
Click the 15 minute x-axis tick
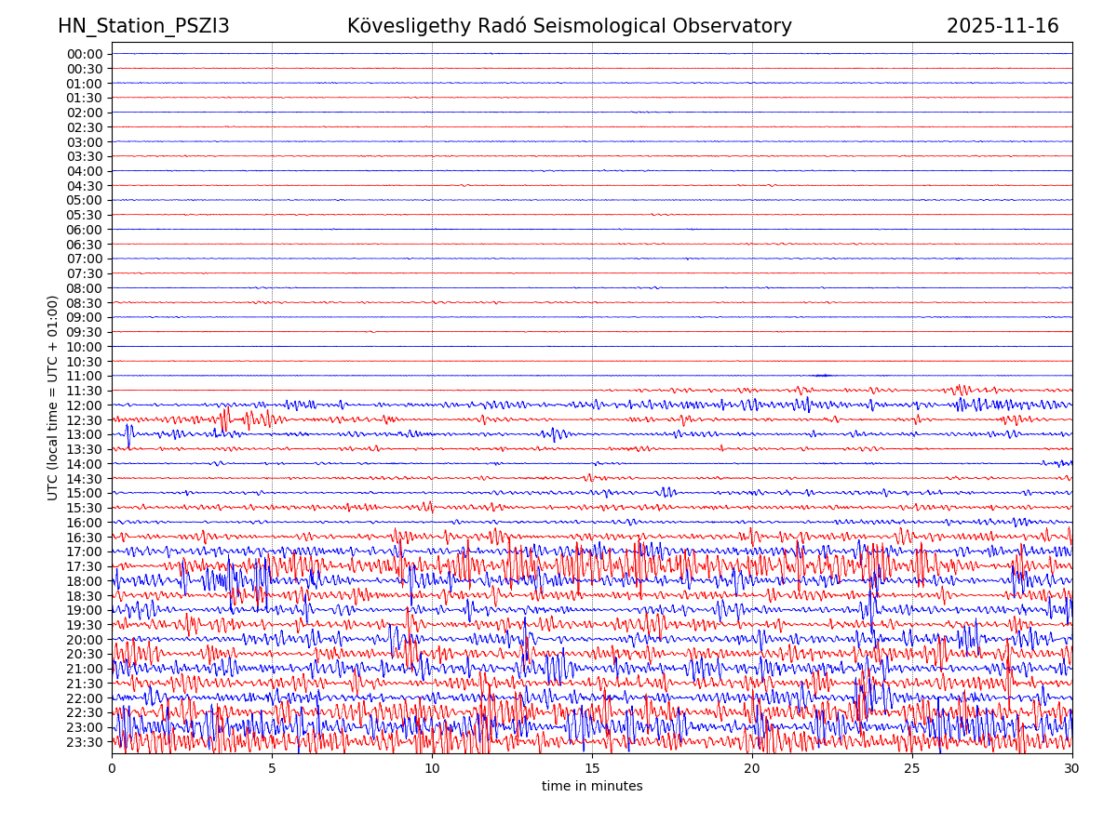(x=592, y=769)
